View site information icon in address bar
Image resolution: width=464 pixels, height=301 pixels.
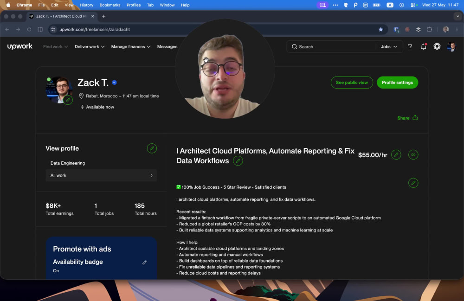click(x=53, y=29)
